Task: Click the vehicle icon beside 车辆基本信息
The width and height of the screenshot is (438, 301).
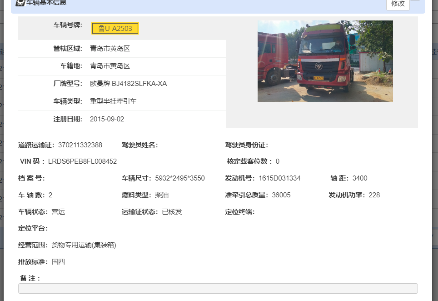Action: 20,3
